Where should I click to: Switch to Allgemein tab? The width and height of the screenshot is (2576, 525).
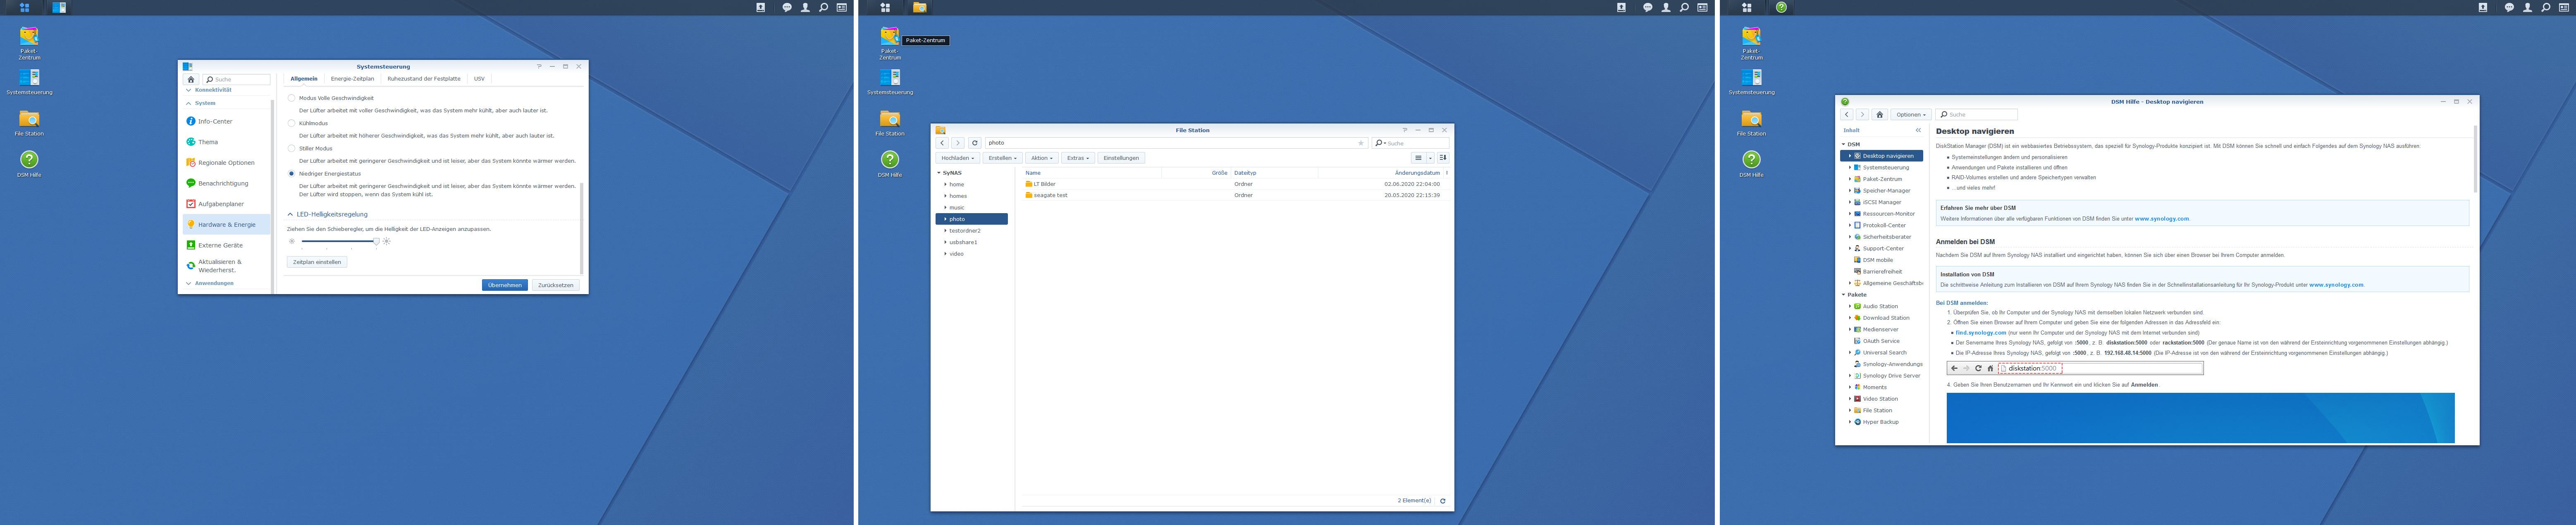[304, 79]
